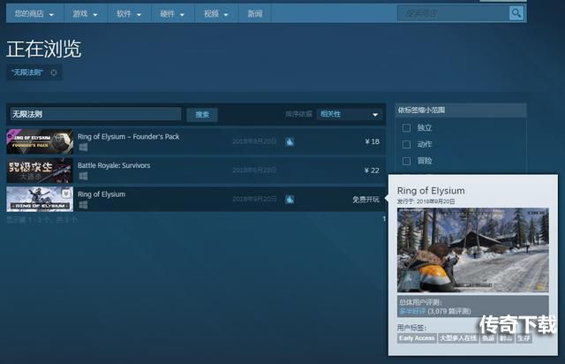Click the wishlist dropdown badge on the Ring of Elysium thumbnail
This screenshot has height=364, width=565.
pyautogui.click(x=66, y=193)
